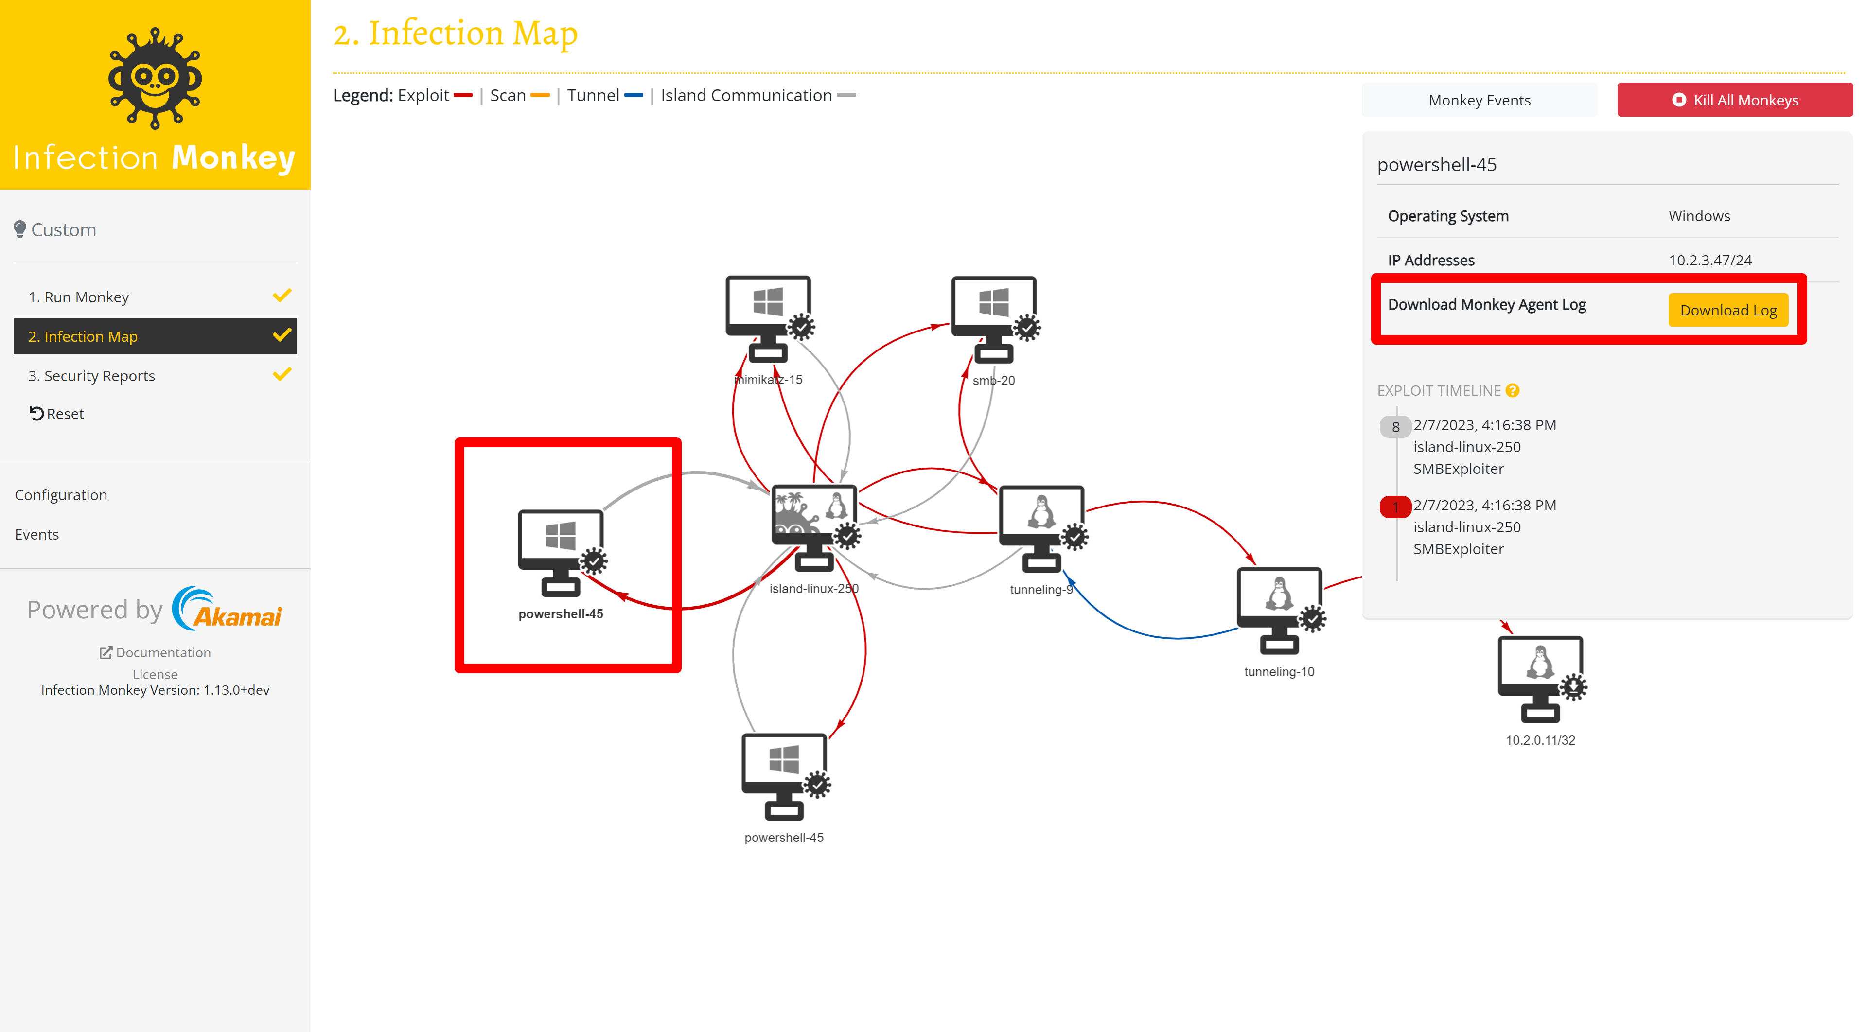Go to Security Reports page
Viewport: 1867px width, 1032px height.
coord(91,375)
